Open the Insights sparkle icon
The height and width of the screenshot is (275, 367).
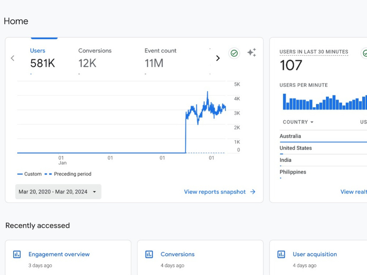pos(252,52)
